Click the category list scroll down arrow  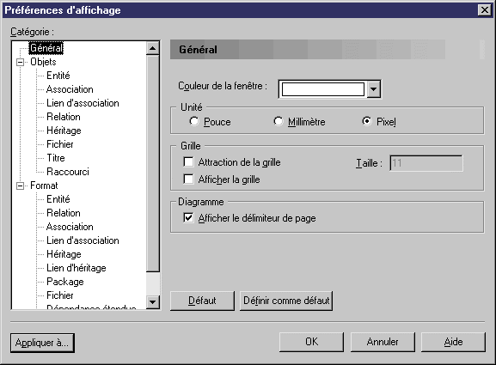153,302
